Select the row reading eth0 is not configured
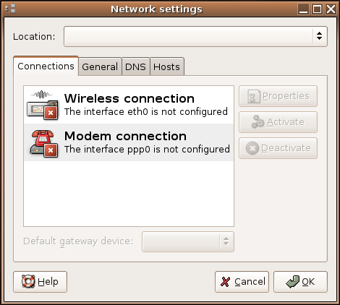The image size is (340, 305). click(129, 105)
